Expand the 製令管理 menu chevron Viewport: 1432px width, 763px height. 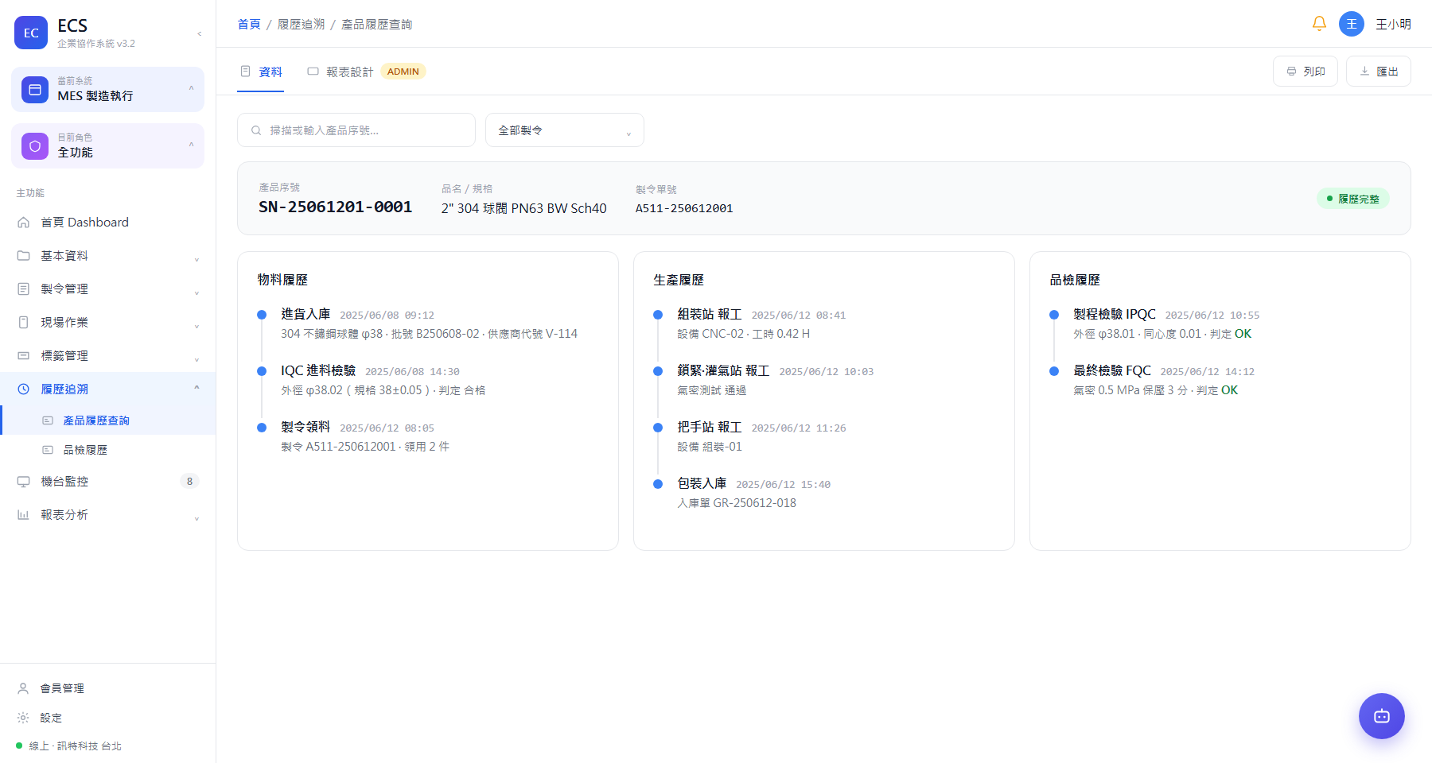coord(197,292)
